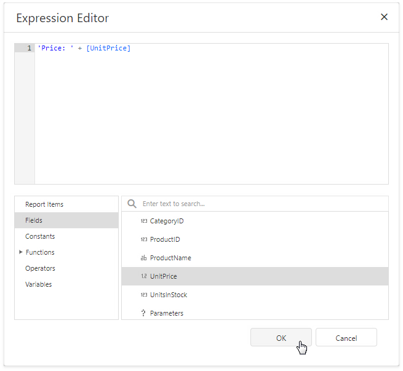Close the Expression Editor dialog

point(384,17)
